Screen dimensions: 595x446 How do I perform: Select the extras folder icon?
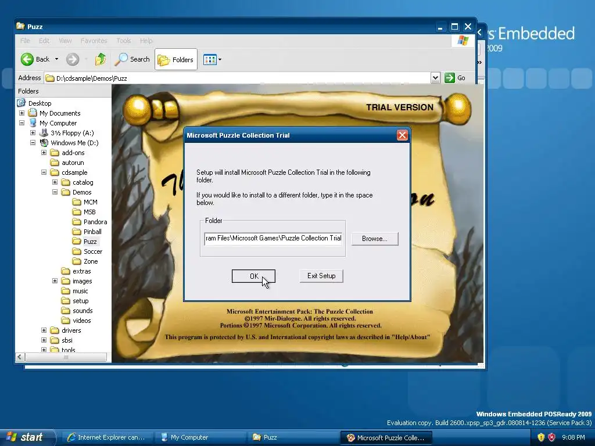tap(66, 271)
